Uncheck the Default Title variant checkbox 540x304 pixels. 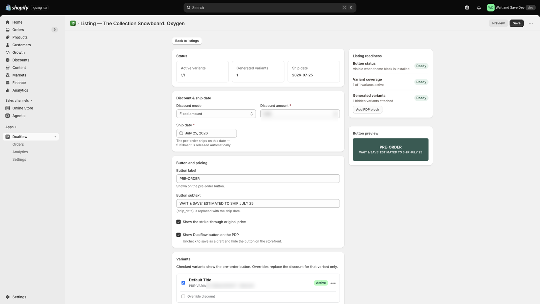[183, 283]
